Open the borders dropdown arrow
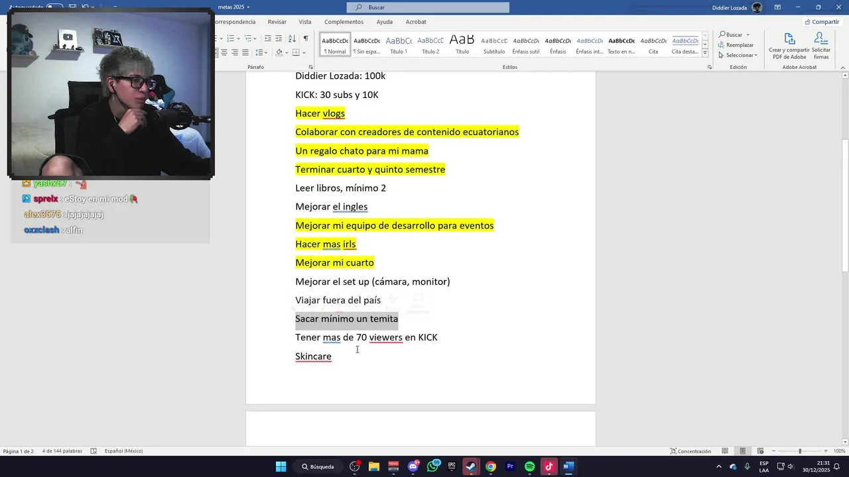The width and height of the screenshot is (849, 477). pyautogui.click(x=304, y=52)
